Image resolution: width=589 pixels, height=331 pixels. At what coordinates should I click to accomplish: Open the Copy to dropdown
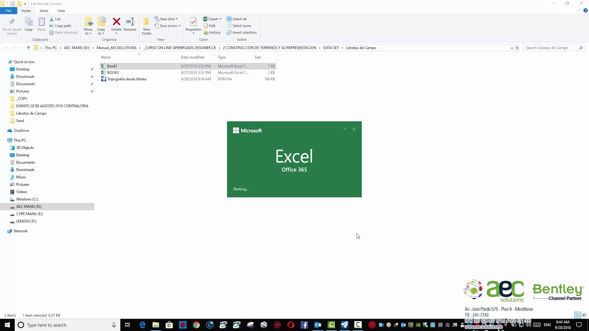101,26
